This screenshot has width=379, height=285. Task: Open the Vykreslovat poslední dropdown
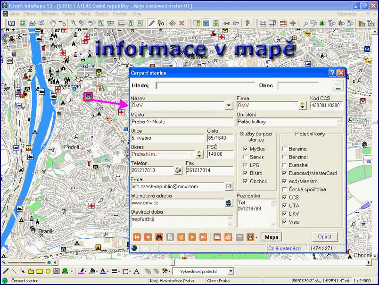pos(231,271)
